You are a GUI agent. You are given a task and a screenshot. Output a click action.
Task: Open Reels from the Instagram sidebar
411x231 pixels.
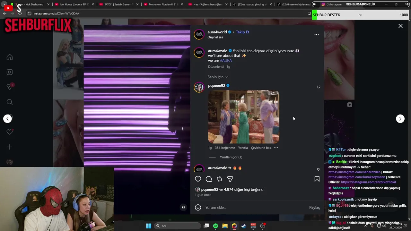tap(10, 72)
